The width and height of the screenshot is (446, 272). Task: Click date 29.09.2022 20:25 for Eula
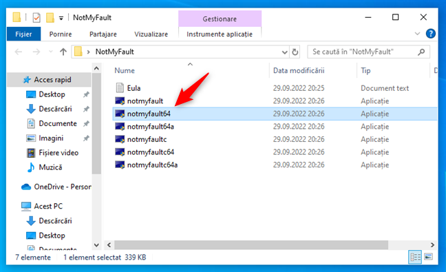299,88
